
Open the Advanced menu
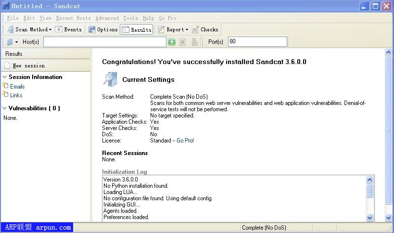(x=107, y=18)
